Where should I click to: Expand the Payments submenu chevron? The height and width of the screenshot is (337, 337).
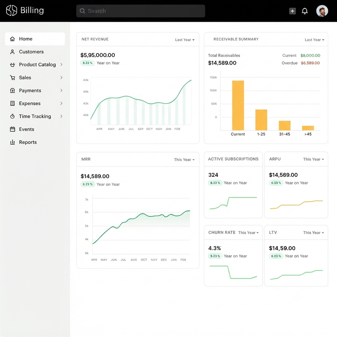(61, 91)
